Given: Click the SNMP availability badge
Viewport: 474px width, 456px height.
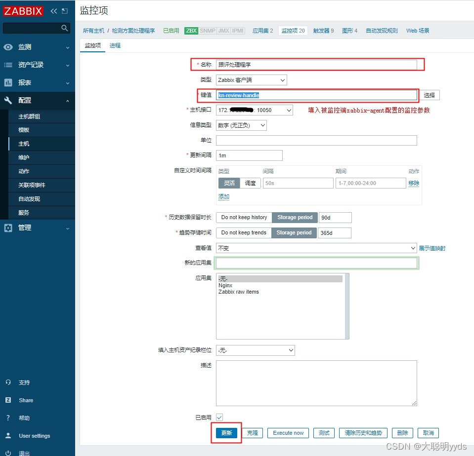Looking at the screenshot, I should (x=208, y=31).
